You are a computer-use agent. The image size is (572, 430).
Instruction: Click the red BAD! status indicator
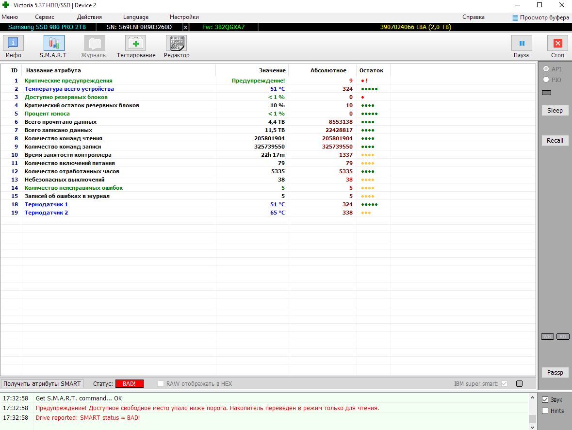pos(129,384)
